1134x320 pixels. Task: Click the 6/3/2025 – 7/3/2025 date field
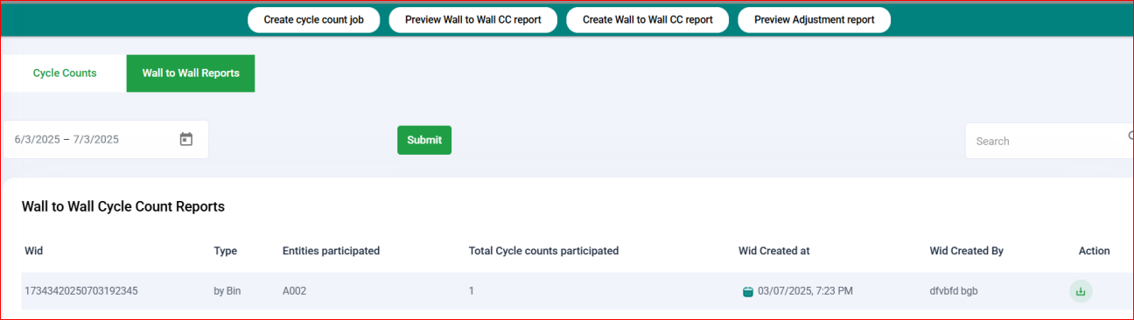coord(105,139)
